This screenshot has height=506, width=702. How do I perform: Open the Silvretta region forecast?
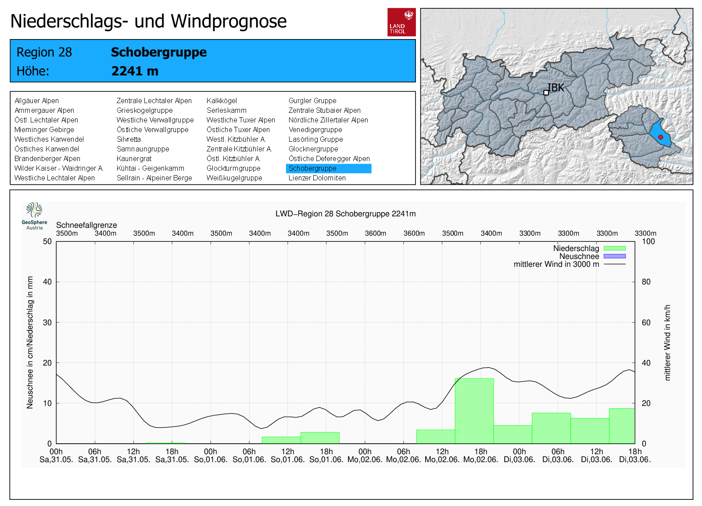tap(129, 140)
